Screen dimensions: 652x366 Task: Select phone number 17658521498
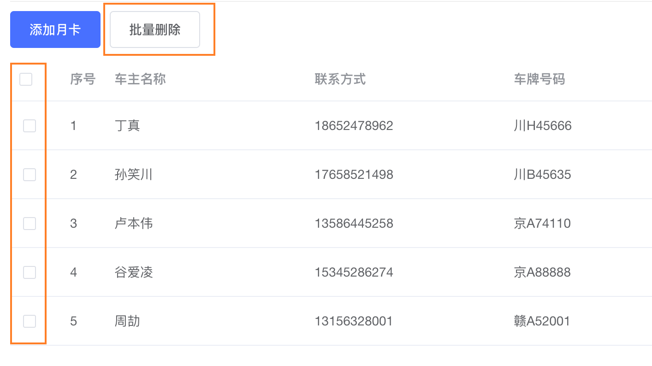tap(354, 175)
